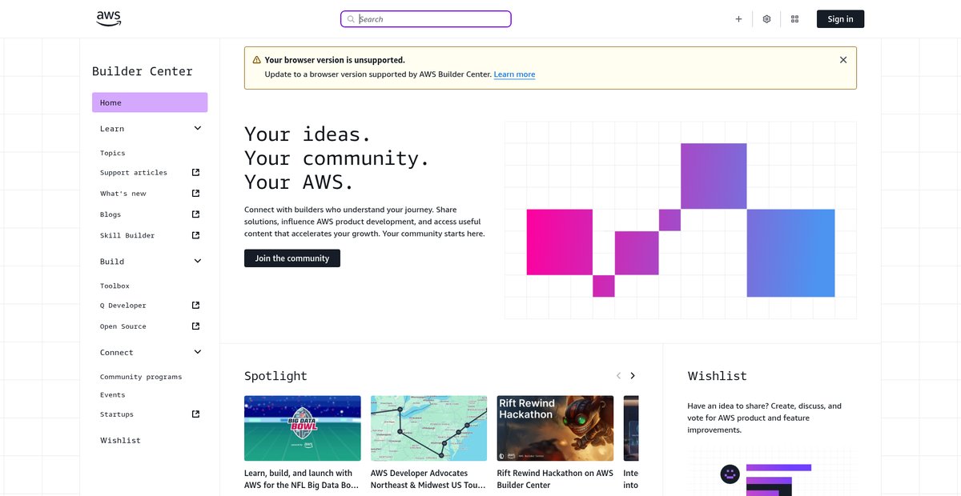961x496 pixels.
Task: Click the Sign in button
Action: (840, 19)
